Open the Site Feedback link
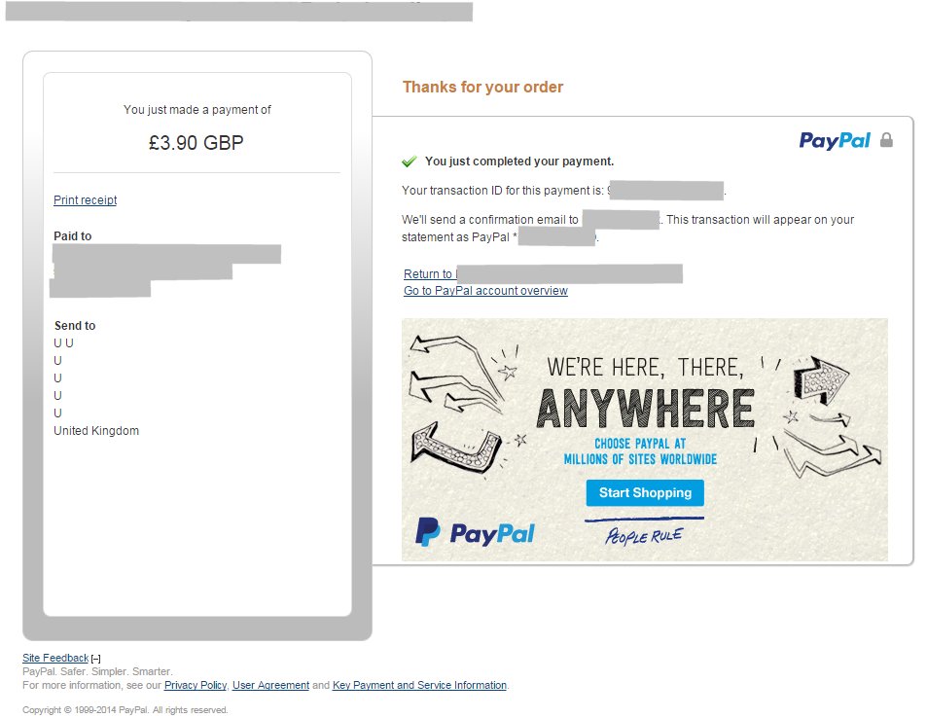Viewport: 927px width, 718px height. tap(55, 658)
